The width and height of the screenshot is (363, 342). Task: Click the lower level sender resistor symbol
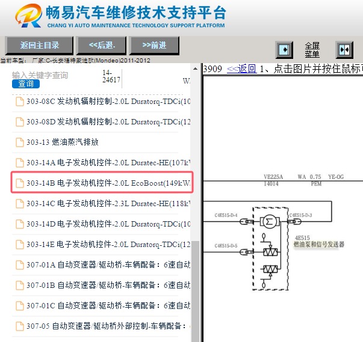pos(270,269)
